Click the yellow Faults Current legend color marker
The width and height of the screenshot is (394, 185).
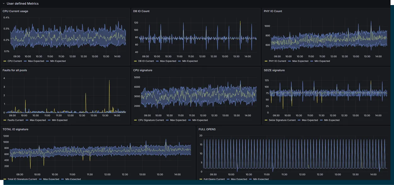click(x=5, y=120)
